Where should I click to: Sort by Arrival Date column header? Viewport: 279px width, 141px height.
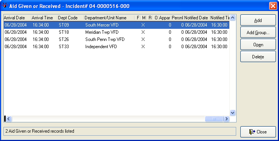tap(17, 18)
